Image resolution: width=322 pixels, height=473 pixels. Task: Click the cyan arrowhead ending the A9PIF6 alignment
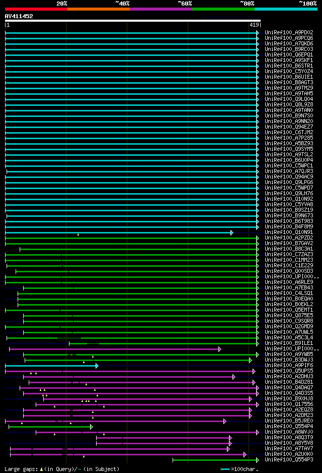pyautogui.click(x=97, y=366)
